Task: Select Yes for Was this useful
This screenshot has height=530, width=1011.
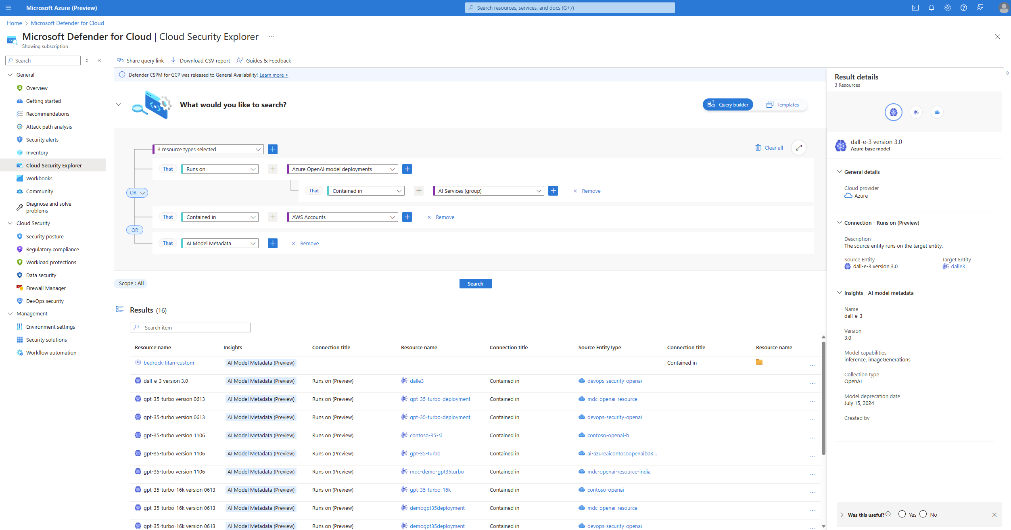Action: coord(902,514)
